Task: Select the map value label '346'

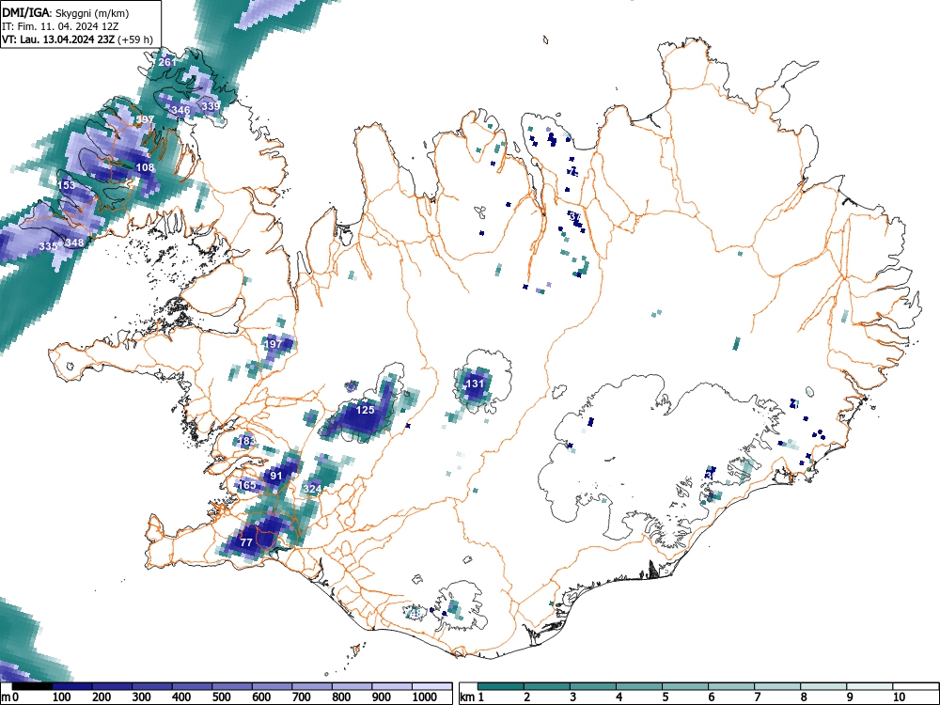Action: click(180, 110)
